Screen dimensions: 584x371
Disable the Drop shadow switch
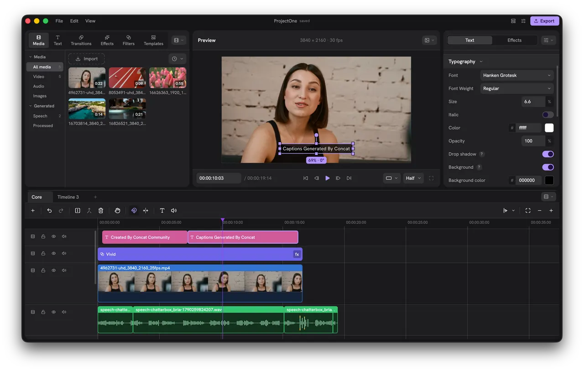(547, 154)
